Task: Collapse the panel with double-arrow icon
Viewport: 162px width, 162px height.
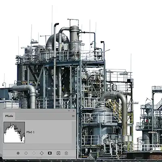Action: click(x=69, y=111)
